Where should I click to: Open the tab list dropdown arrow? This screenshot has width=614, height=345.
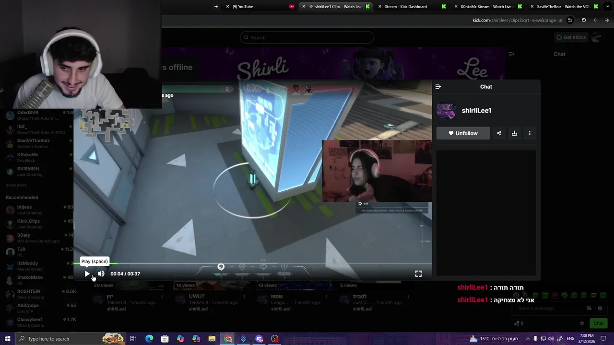[607, 7]
